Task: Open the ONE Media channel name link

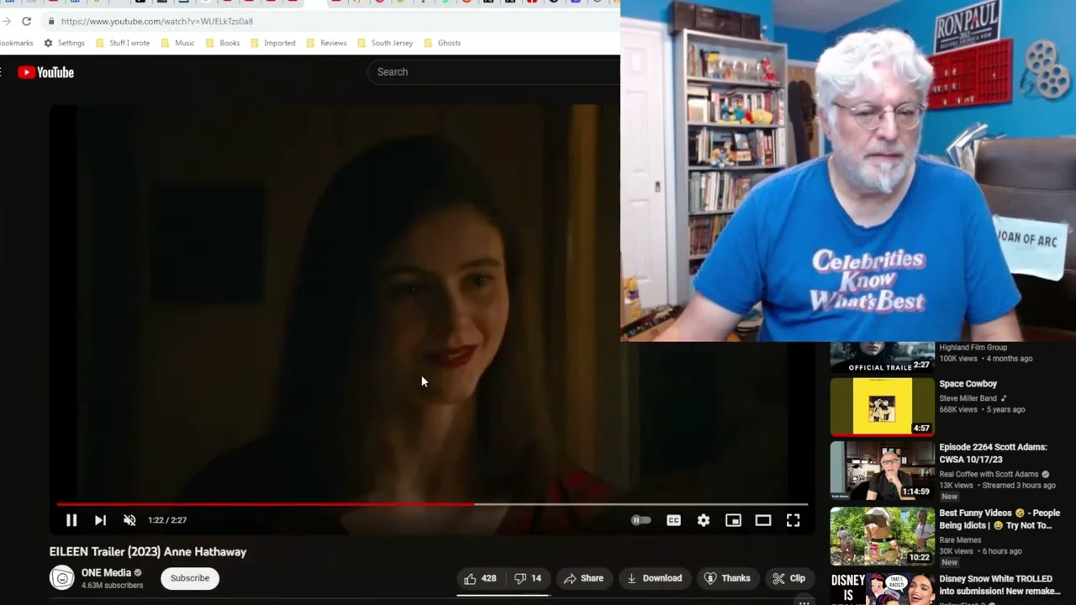Action: coord(106,572)
